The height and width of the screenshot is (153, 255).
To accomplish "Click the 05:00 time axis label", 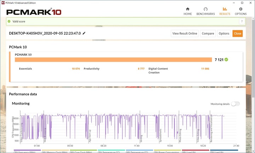I will point(70,146).
